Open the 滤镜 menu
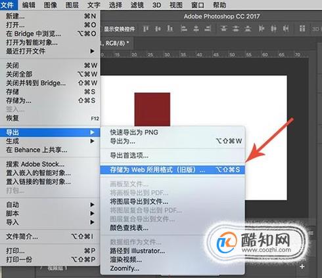 [x=137, y=5]
